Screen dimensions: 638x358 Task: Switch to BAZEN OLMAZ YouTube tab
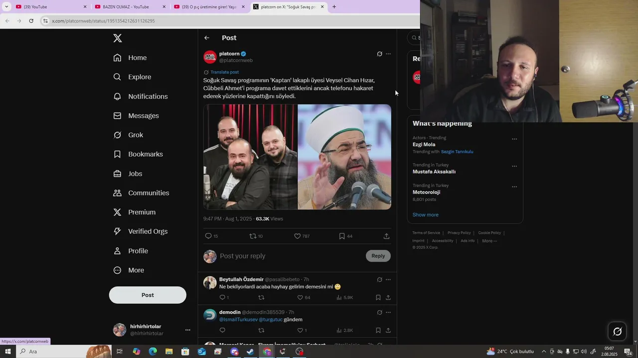pyautogui.click(x=130, y=7)
